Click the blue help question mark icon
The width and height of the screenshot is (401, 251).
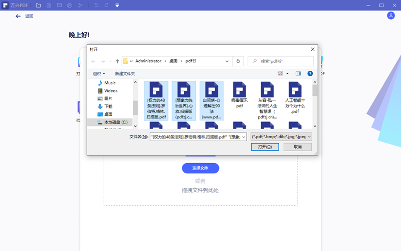(310, 73)
